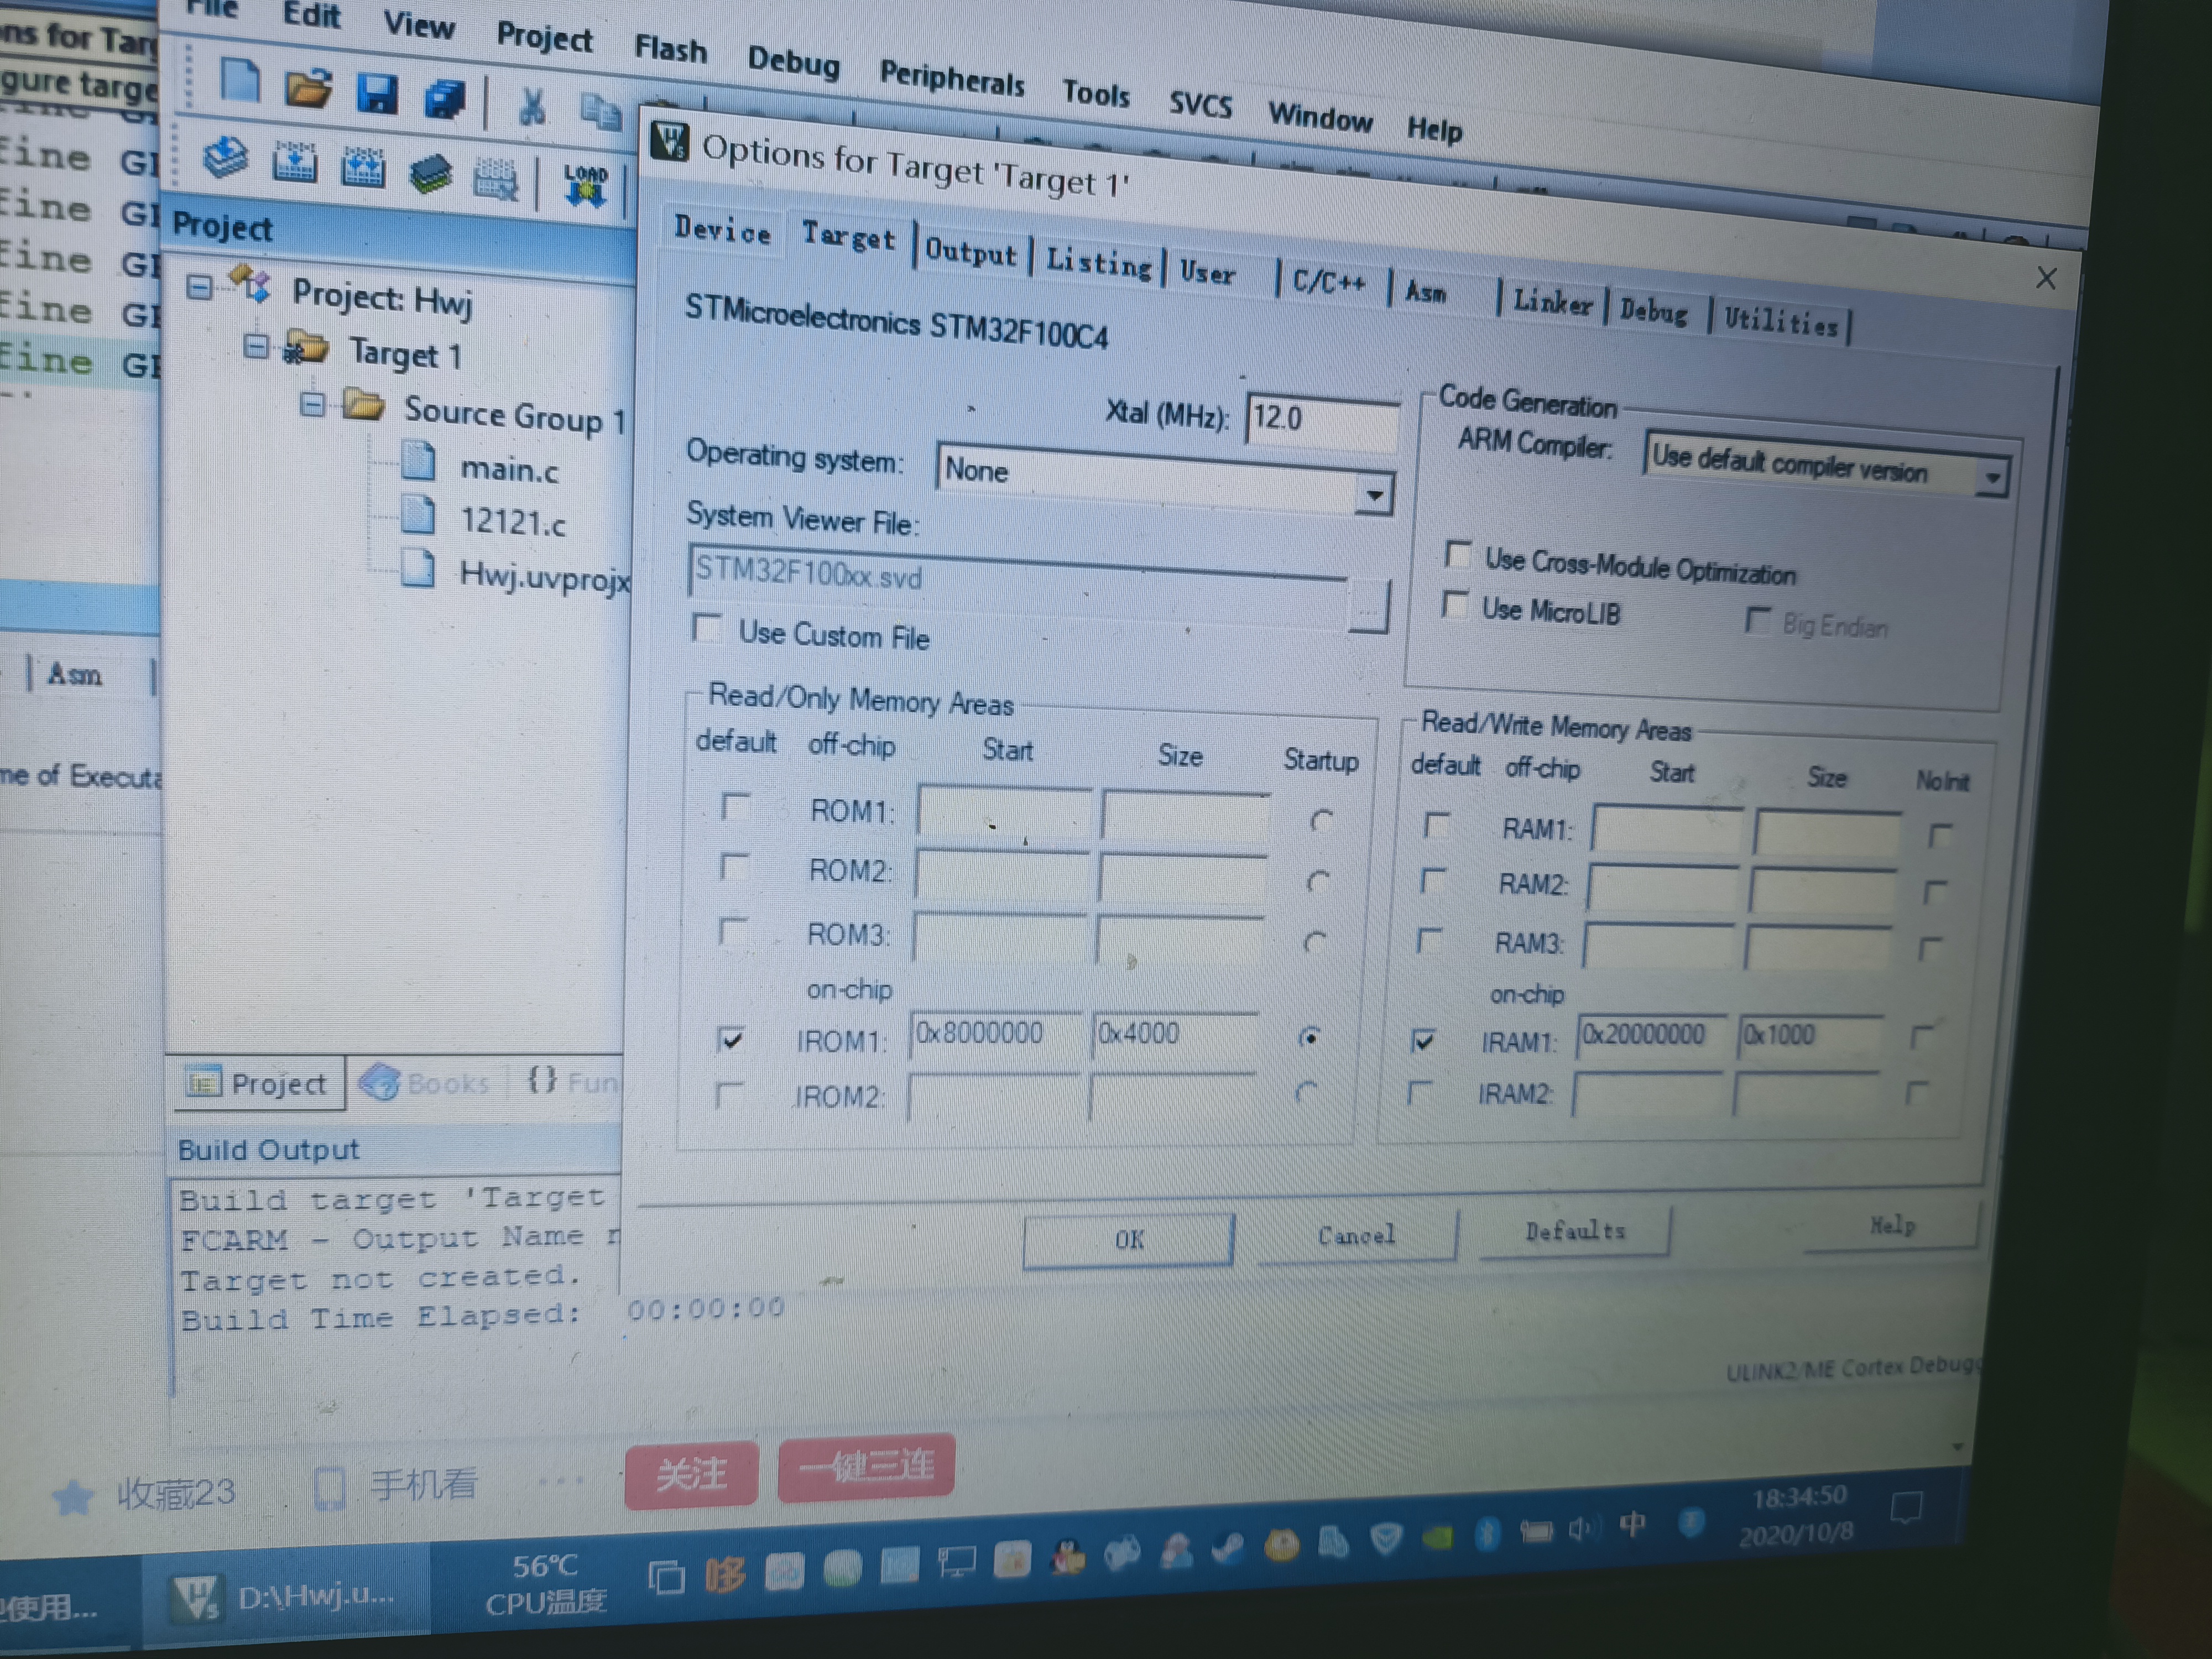Click the Translate build-toolbar icon
Viewport: 2212px width, 1659px height.
click(x=226, y=158)
